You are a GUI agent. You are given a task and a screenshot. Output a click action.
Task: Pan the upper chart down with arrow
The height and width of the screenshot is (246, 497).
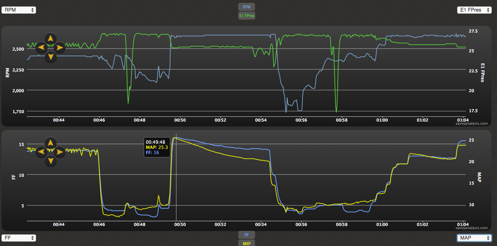pyautogui.click(x=51, y=57)
